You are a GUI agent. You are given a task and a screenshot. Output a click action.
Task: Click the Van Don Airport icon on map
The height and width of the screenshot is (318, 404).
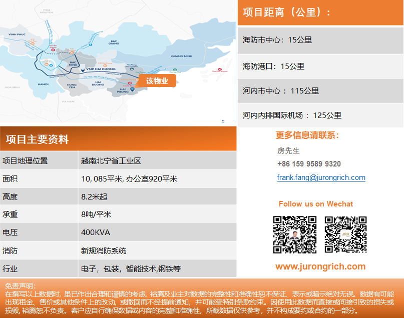tap(218, 69)
